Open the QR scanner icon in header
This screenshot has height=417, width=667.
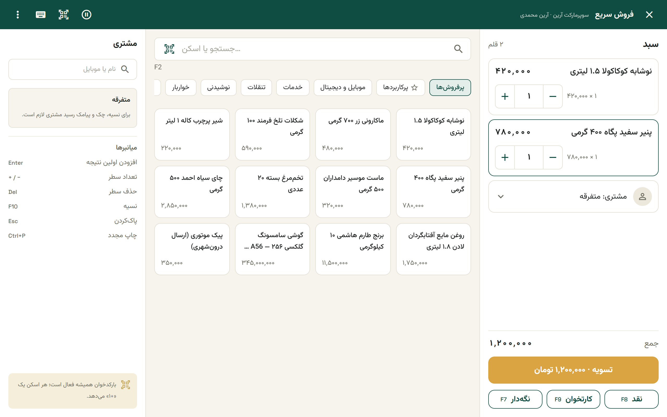pyautogui.click(x=63, y=15)
